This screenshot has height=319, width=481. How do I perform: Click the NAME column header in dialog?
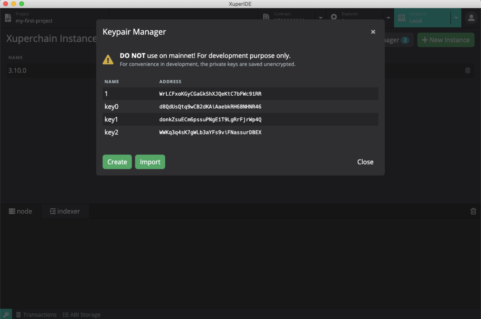(112, 82)
